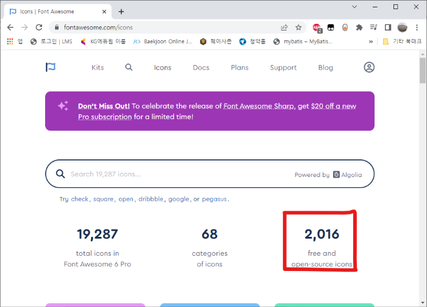Image resolution: width=427 pixels, height=307 pixels.
Task: Try the google search suggestion
Action: coord(179,199)
